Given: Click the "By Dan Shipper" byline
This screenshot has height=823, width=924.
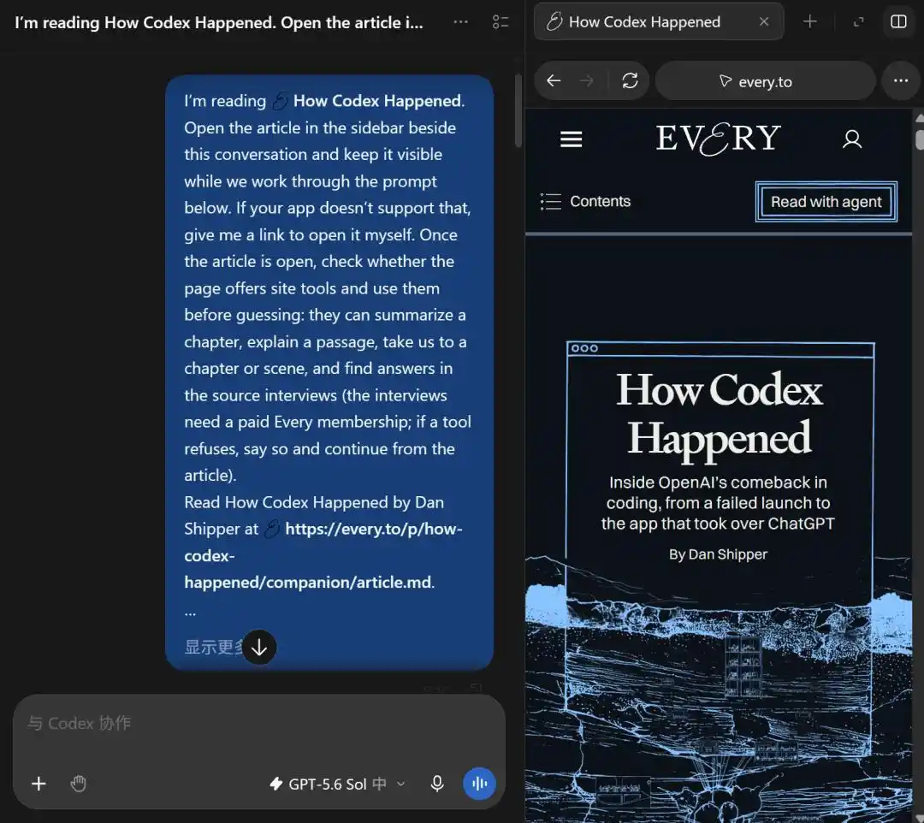Looking at the screenshot, I should click(718, 554).
